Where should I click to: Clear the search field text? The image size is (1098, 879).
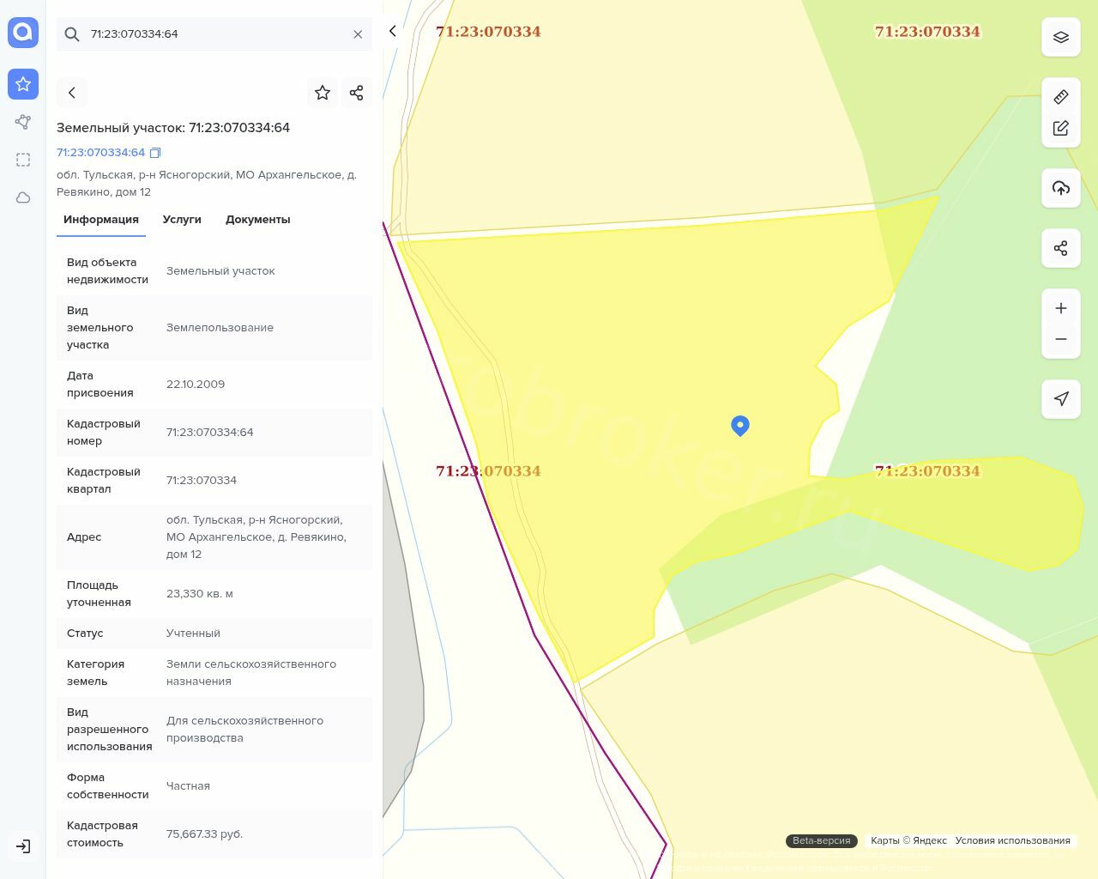tap(358, 34)
